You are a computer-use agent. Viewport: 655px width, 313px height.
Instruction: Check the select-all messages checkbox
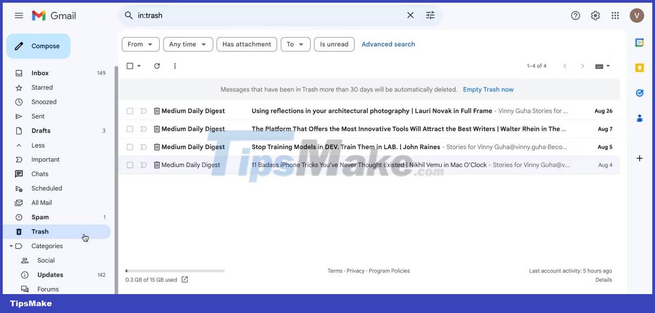pyautogui.click(x=129, y=65)
